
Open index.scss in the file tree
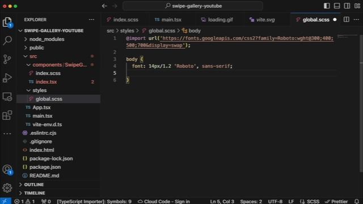pos(48,73)
